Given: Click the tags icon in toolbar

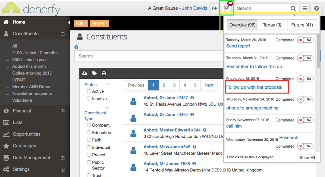Looking at the screenshot, I should (94, 73).
